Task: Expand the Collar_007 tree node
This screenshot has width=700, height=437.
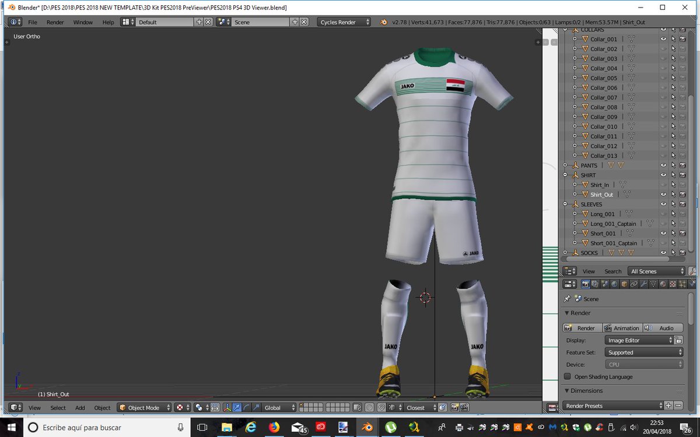Action: [575, 97]
